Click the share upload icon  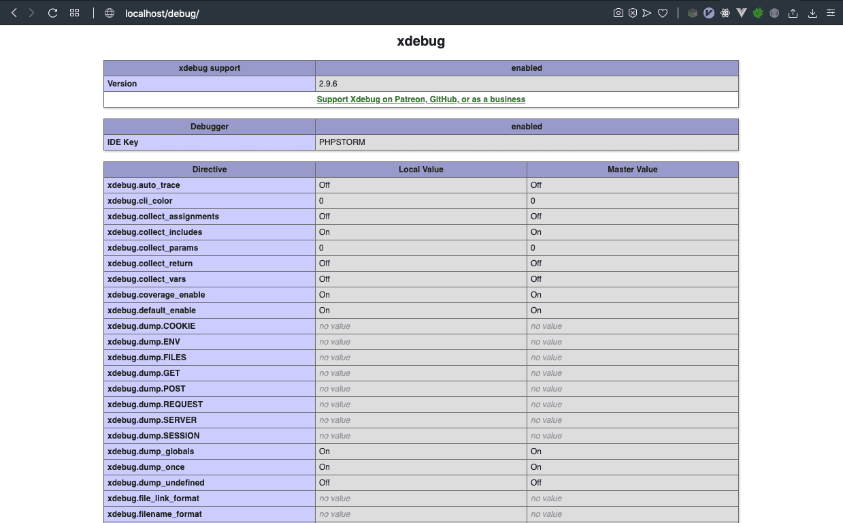tap(793, 13)
